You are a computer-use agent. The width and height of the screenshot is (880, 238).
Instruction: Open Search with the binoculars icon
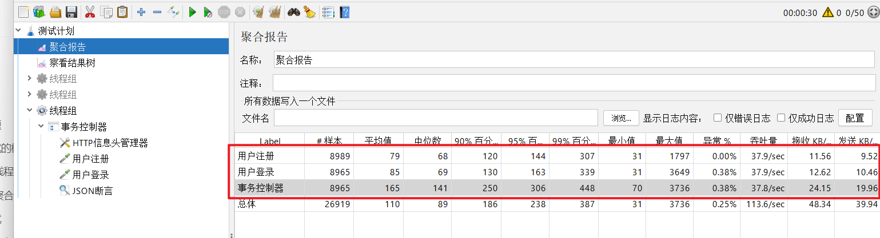(294, 11)
